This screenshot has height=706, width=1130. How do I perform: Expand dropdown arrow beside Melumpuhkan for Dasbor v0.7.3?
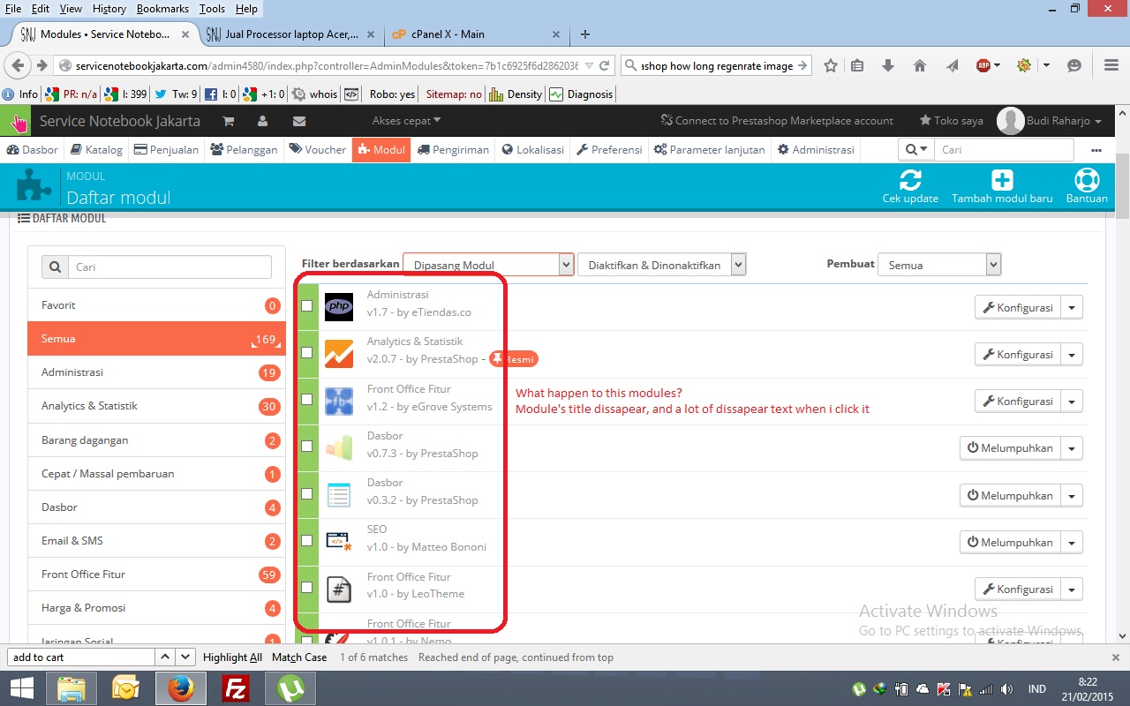(x=1072, y=448)
